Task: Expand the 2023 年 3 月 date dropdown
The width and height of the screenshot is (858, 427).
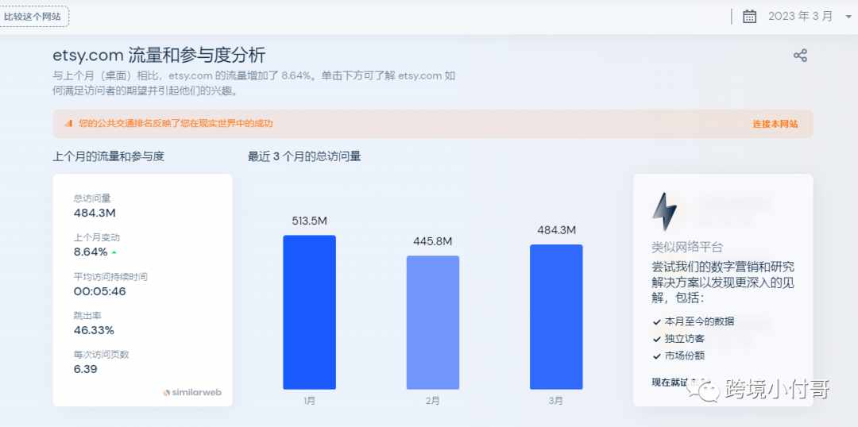Action: point(808,17)
